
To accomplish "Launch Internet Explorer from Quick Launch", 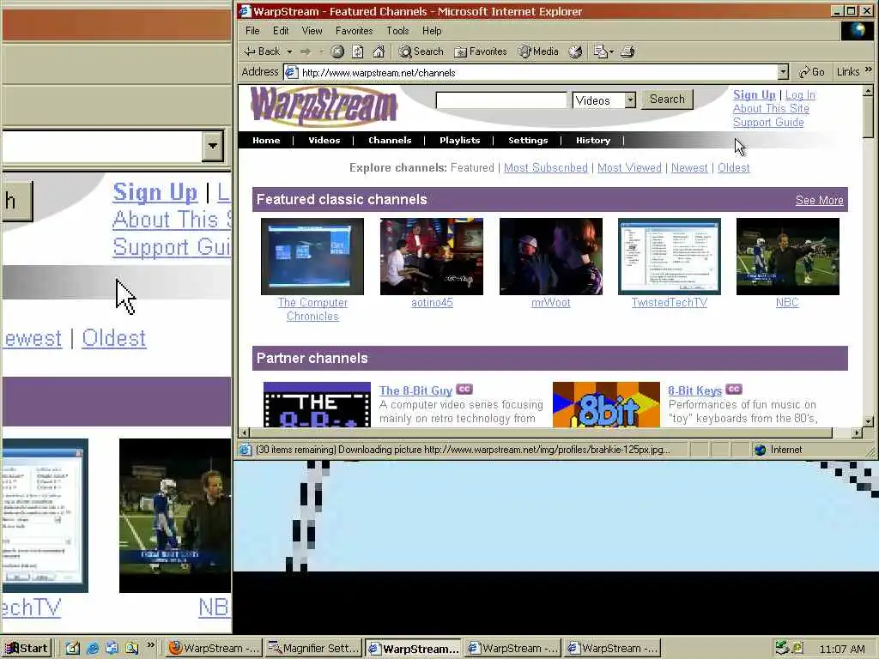I will [x=93, y=649].
